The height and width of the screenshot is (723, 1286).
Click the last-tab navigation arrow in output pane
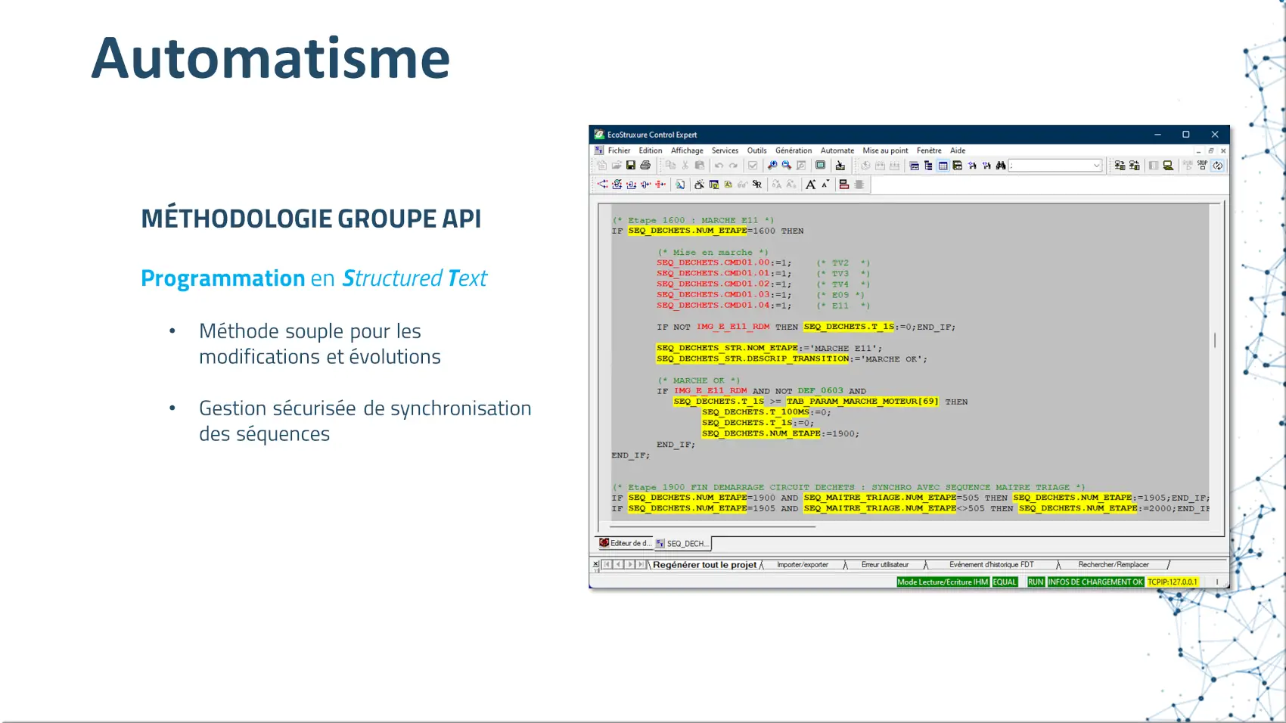pyautogui.click(x=641, y=565)
